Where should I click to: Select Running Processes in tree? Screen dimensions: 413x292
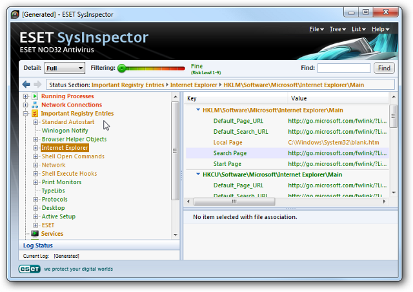(67, 96)
